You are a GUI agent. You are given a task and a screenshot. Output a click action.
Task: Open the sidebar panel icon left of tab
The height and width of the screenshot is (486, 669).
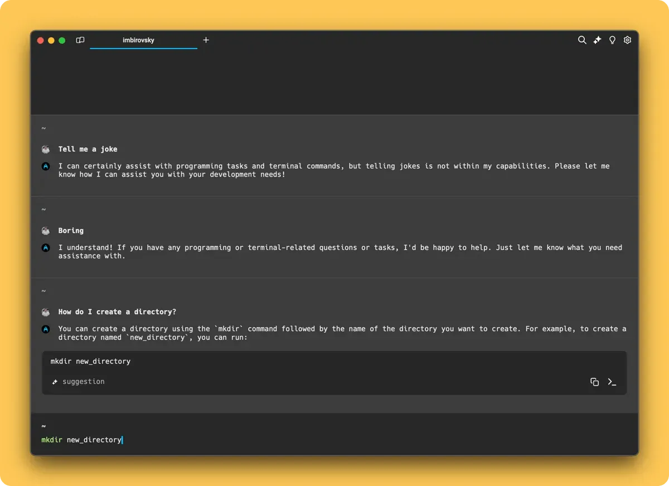[x=80, y=40]
